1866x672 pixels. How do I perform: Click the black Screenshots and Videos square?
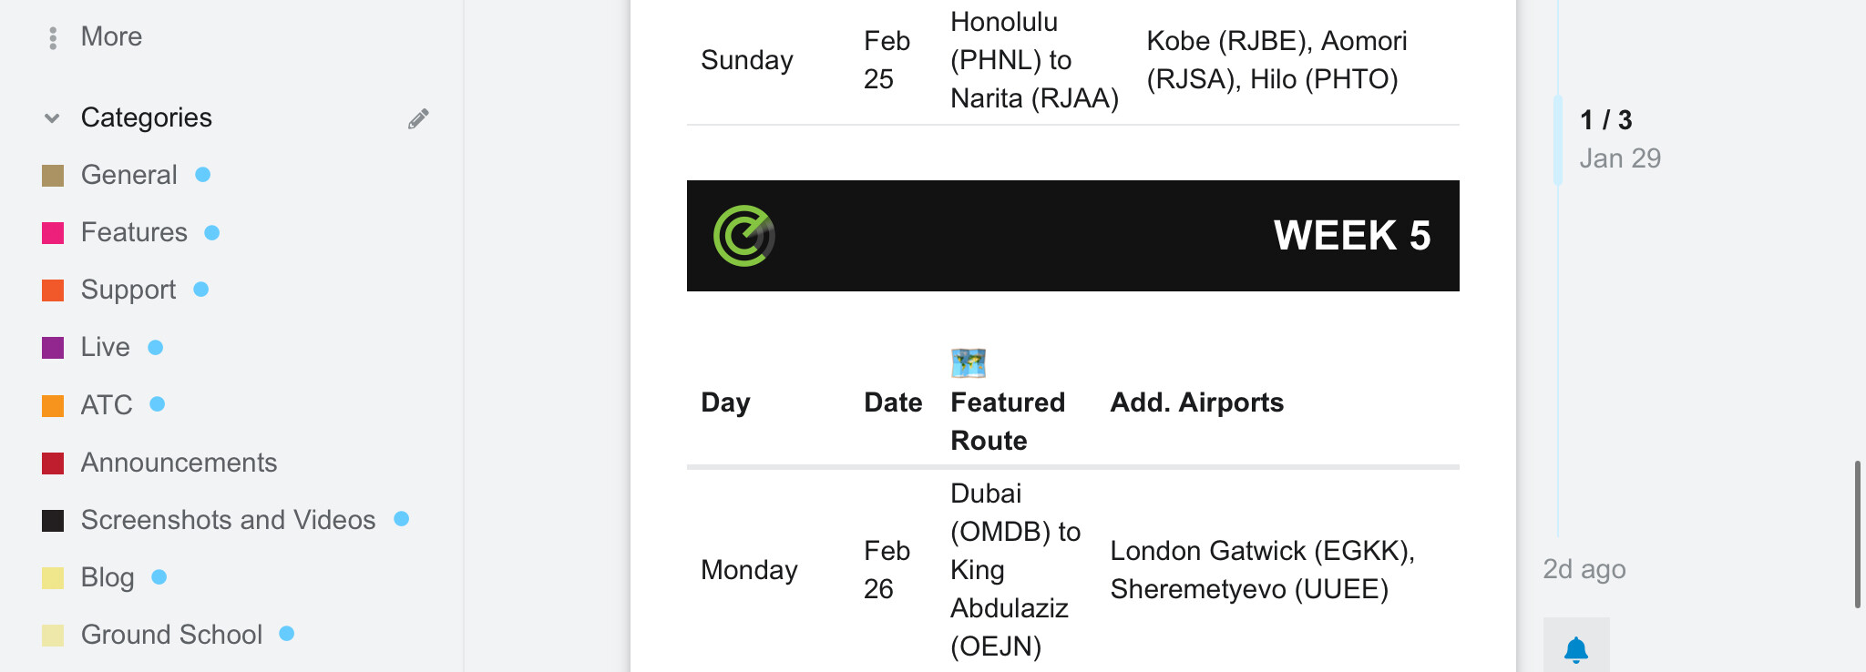(x=53, y=521)
